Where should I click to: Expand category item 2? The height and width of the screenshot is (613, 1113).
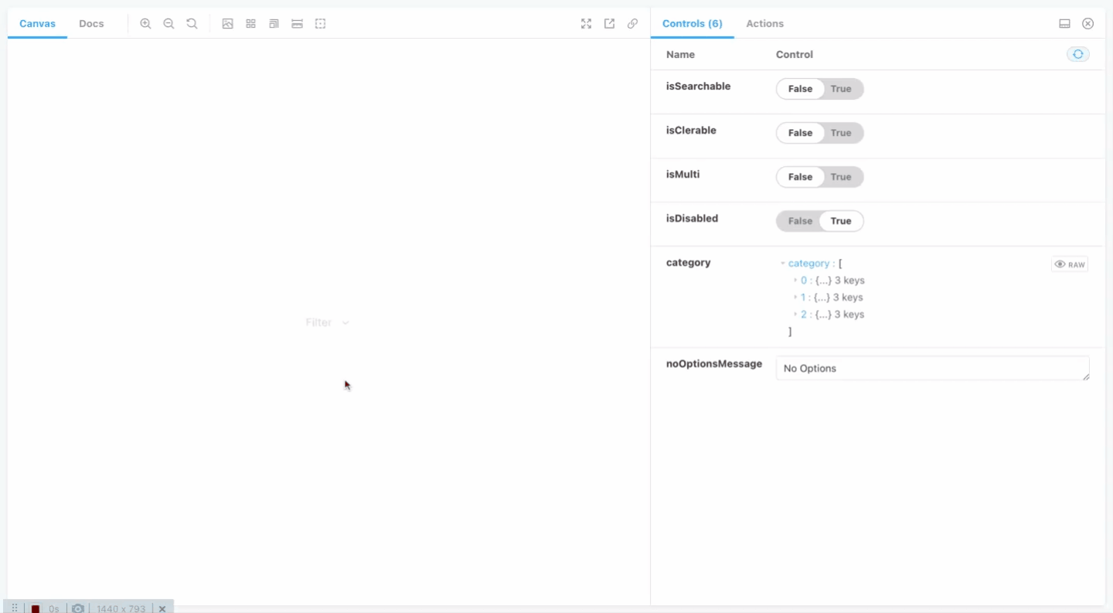795,315
